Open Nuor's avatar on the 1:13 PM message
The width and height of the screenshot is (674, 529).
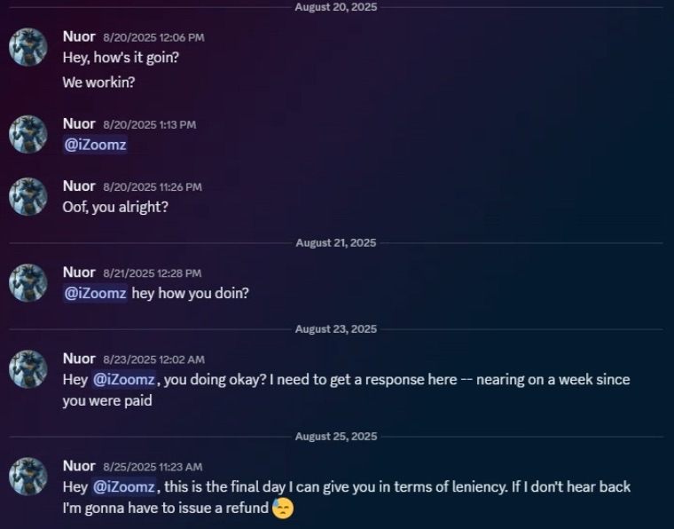(x=28, y=134)
